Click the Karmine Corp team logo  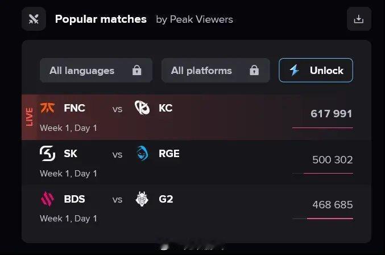(x=142, y=108)
